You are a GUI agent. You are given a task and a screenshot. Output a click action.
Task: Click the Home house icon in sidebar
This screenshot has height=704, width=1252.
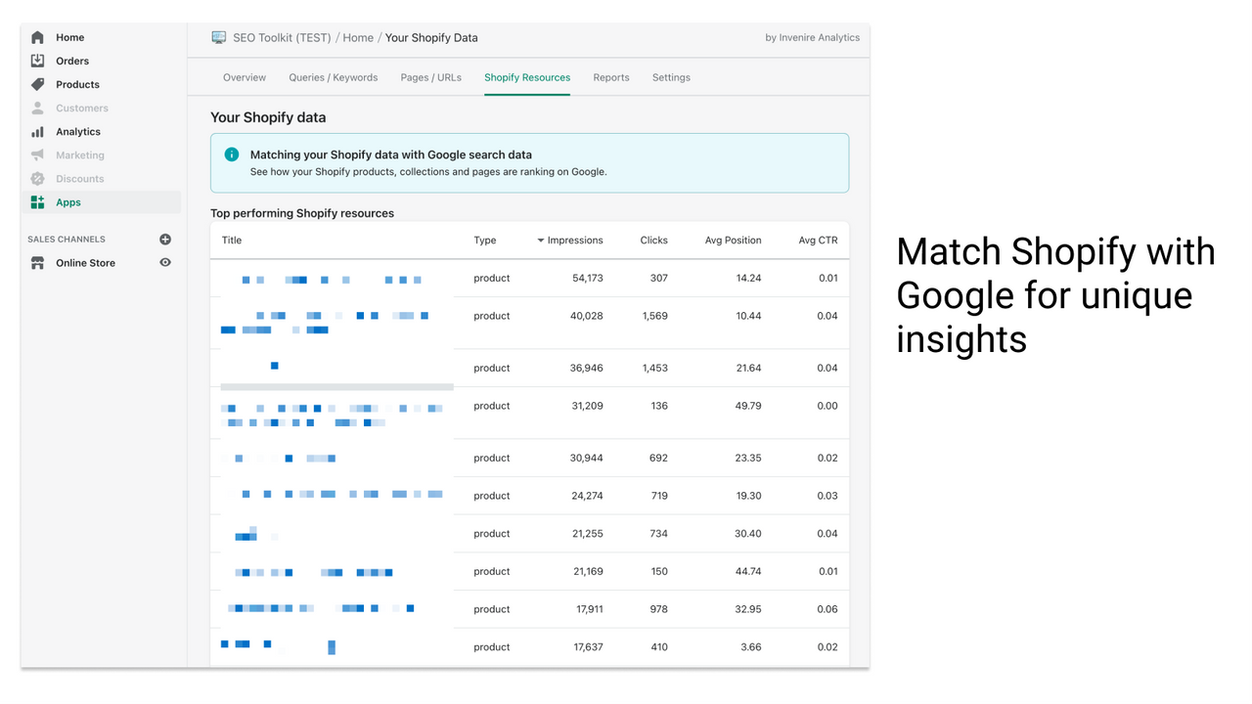(37, 37)
